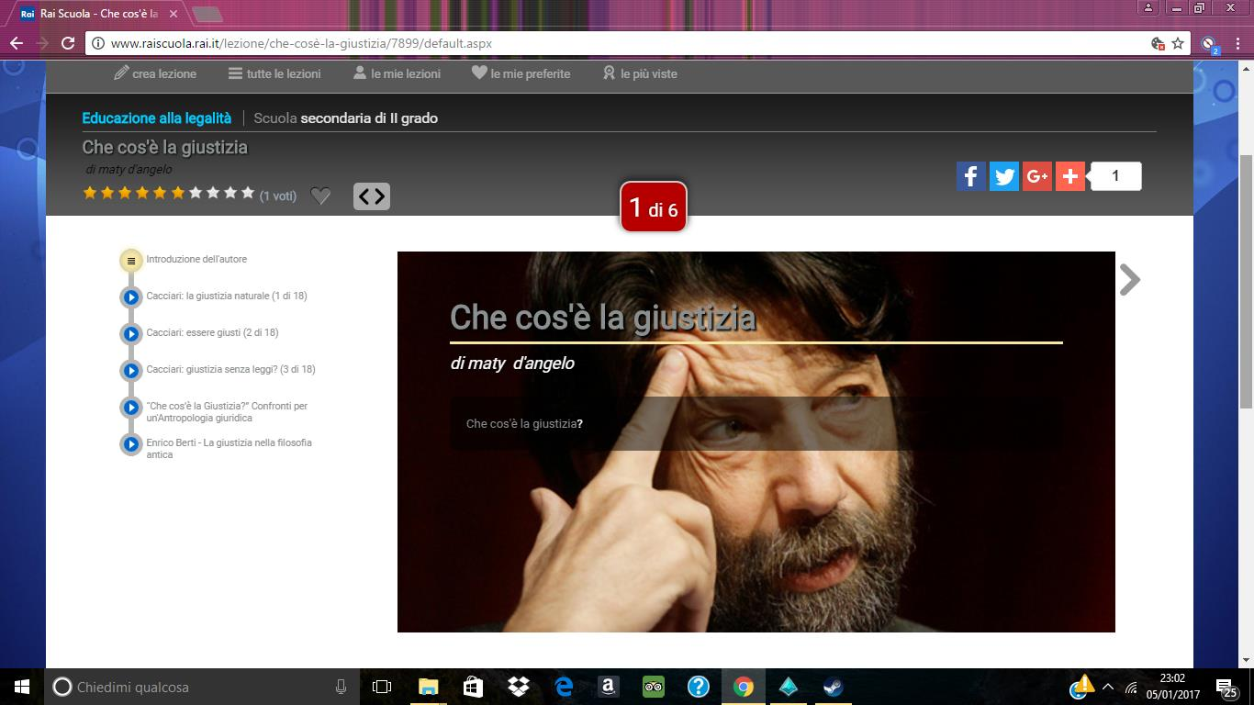Click Cacciari: essere giusti (2 di 18) text

click(212, 332)
